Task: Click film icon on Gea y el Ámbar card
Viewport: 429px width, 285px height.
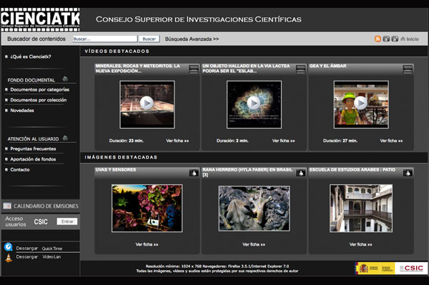Action: (408, 69)
